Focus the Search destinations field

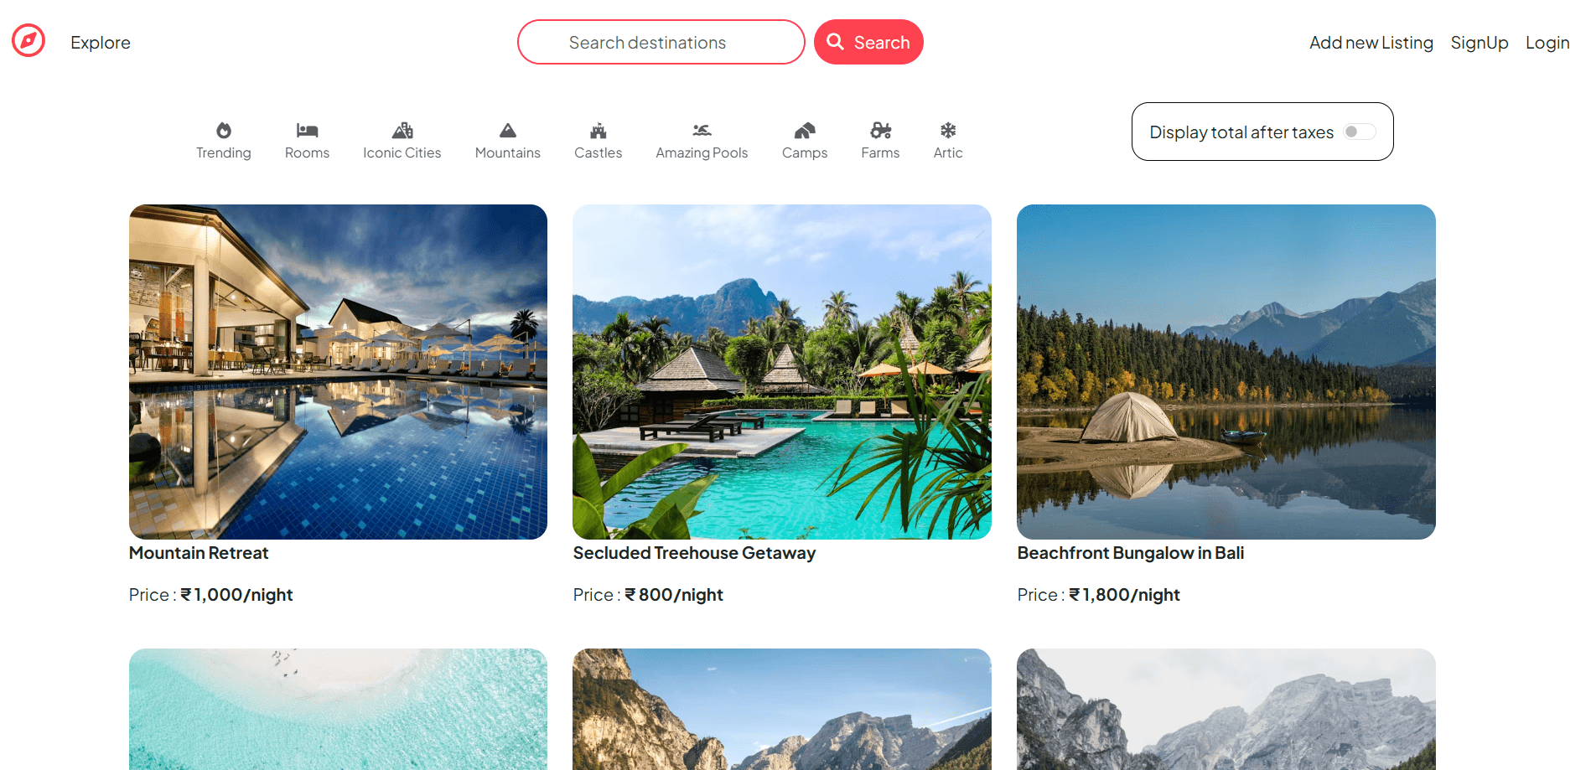tap(661, 42)
